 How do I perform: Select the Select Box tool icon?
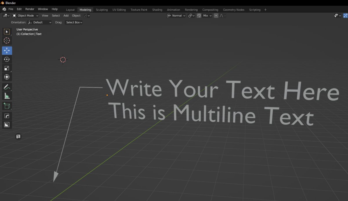click(7, 32)
